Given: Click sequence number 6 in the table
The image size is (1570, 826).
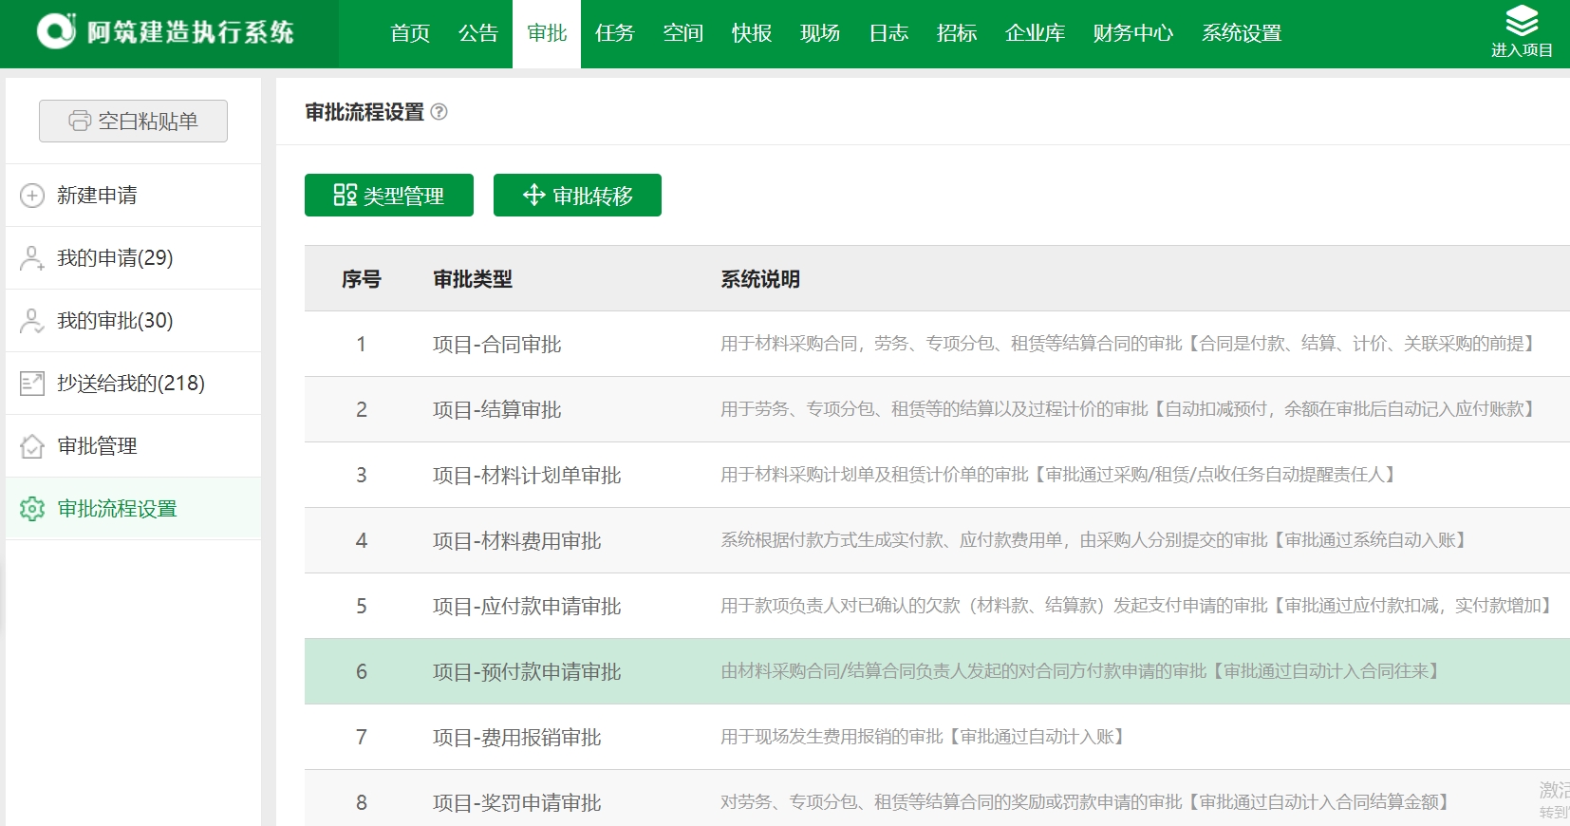Looking at the screenshot, I should (361, 671).
